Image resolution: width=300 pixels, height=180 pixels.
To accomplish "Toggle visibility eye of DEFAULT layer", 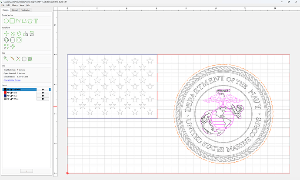I will pos(8,90).
